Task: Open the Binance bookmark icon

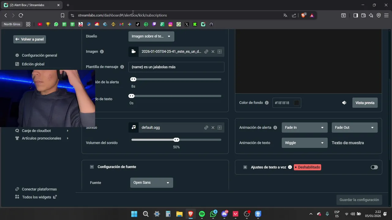Action: [113, 24]
